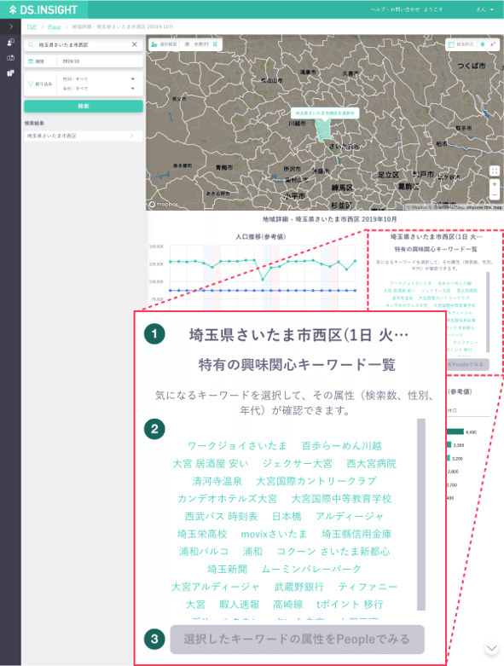
Task: Toggle map fullscreen
Action: point(495,171)
